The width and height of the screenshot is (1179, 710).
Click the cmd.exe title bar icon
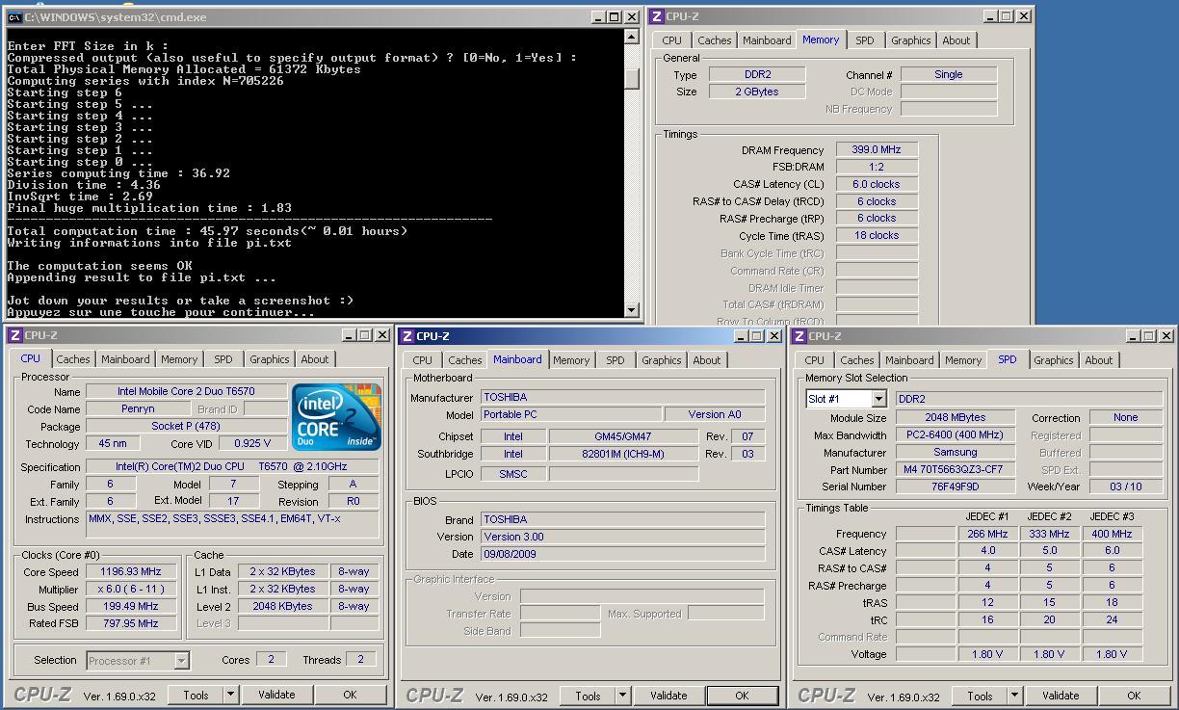click(14, 17)
